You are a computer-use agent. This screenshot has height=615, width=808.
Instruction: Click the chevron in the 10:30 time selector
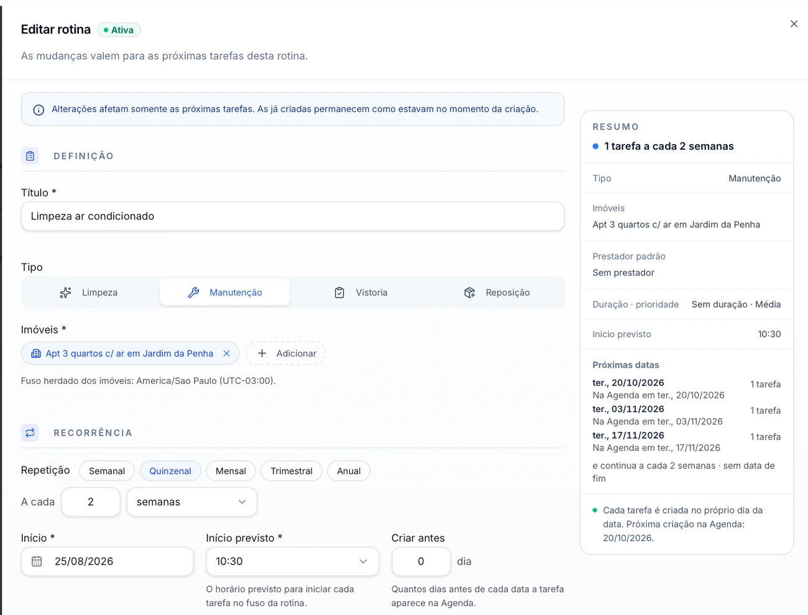[364, 562]
